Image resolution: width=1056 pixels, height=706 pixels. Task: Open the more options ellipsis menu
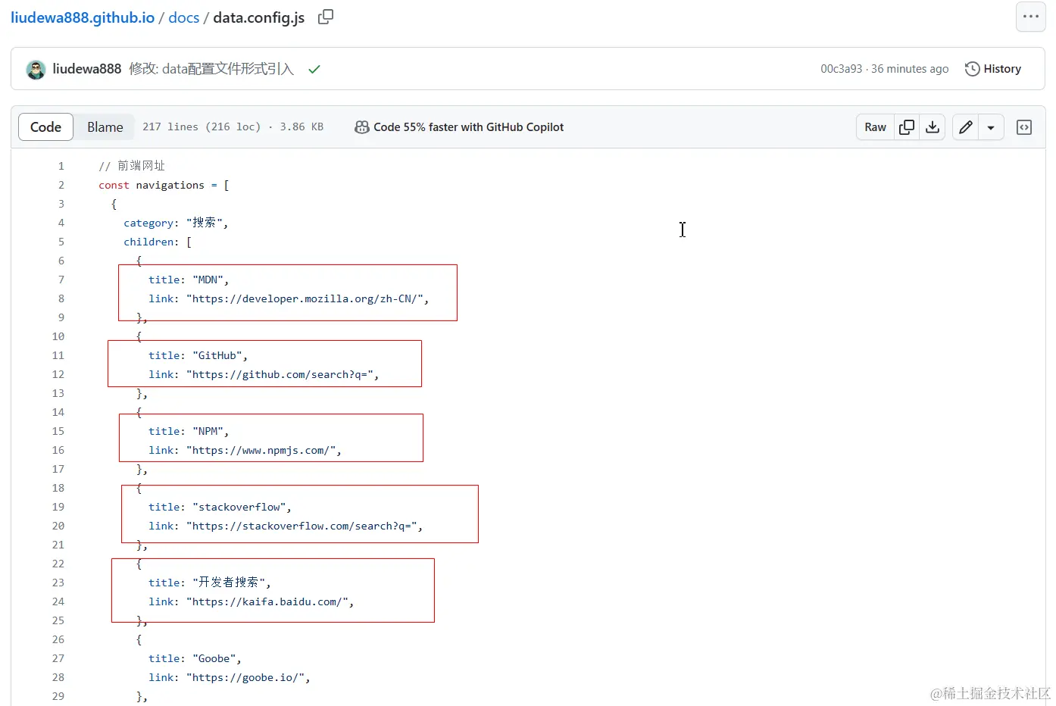coord(1030,17)
